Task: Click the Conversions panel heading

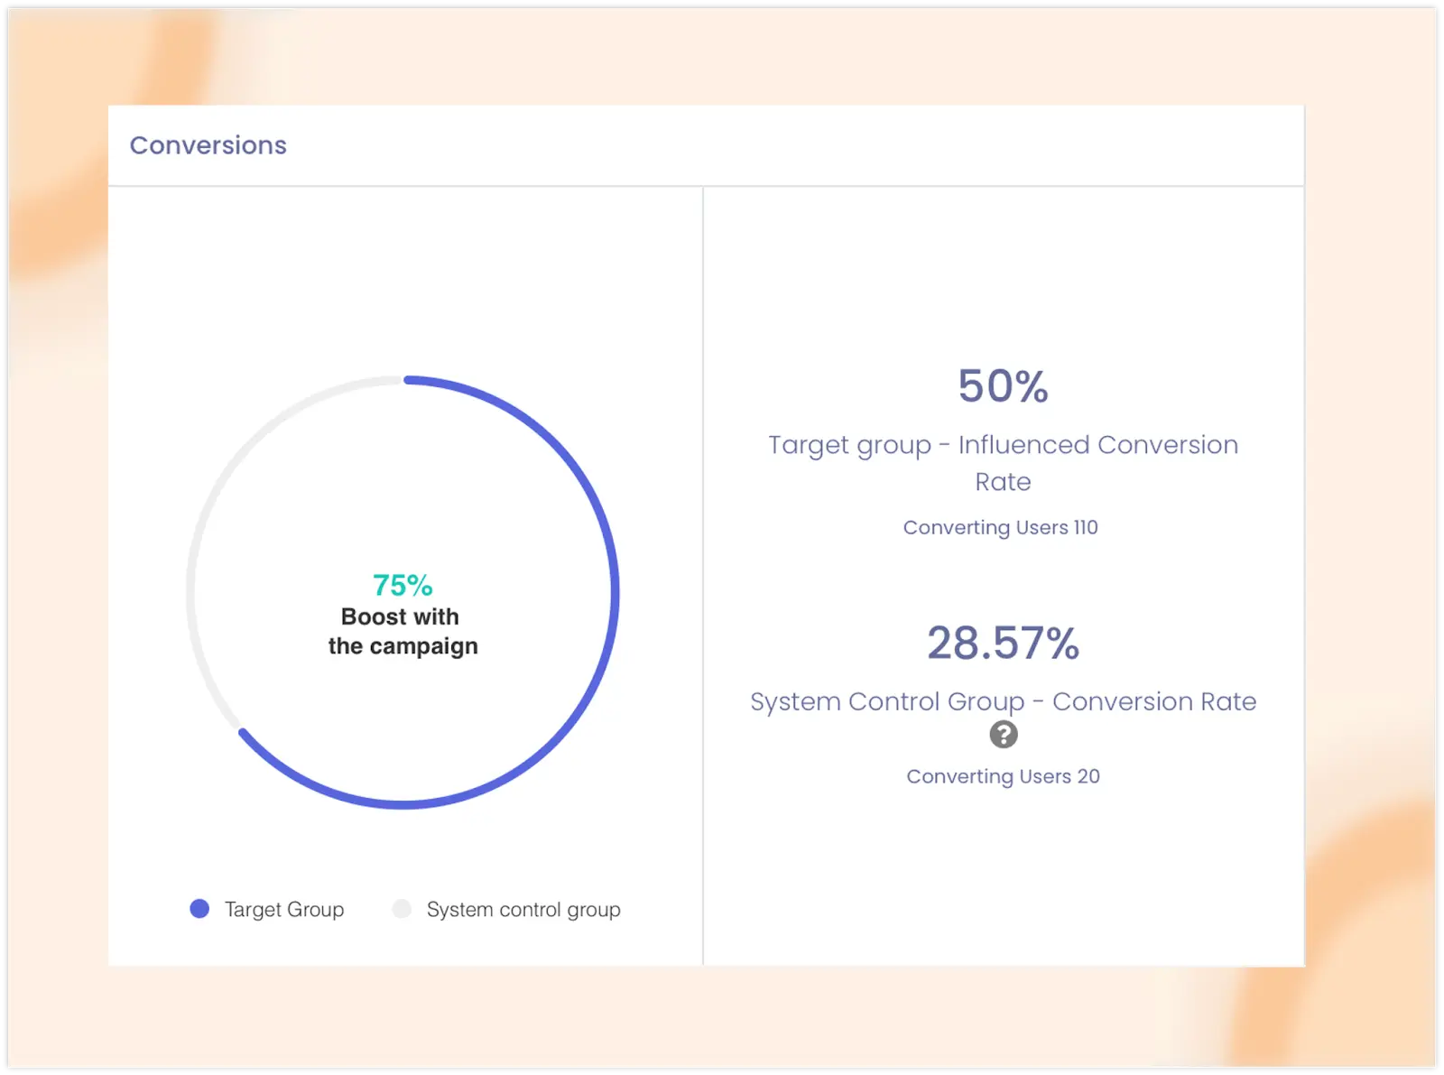Action: [x=208, y=145]
